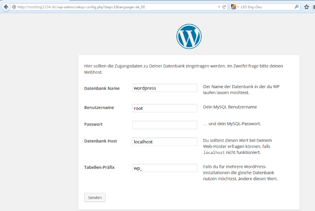Viewport: 315px width, 211px height.
Task: Open the LEO search engine selector
Action: click(x=235, y=7)
